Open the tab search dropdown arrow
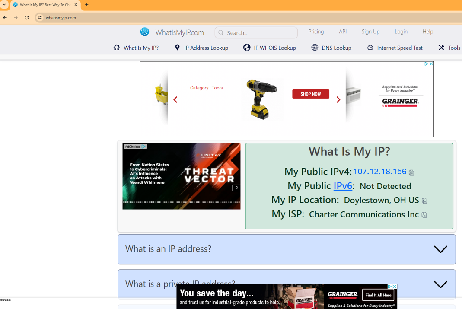Viewport: 462px width, 309px height. point(4,5)
